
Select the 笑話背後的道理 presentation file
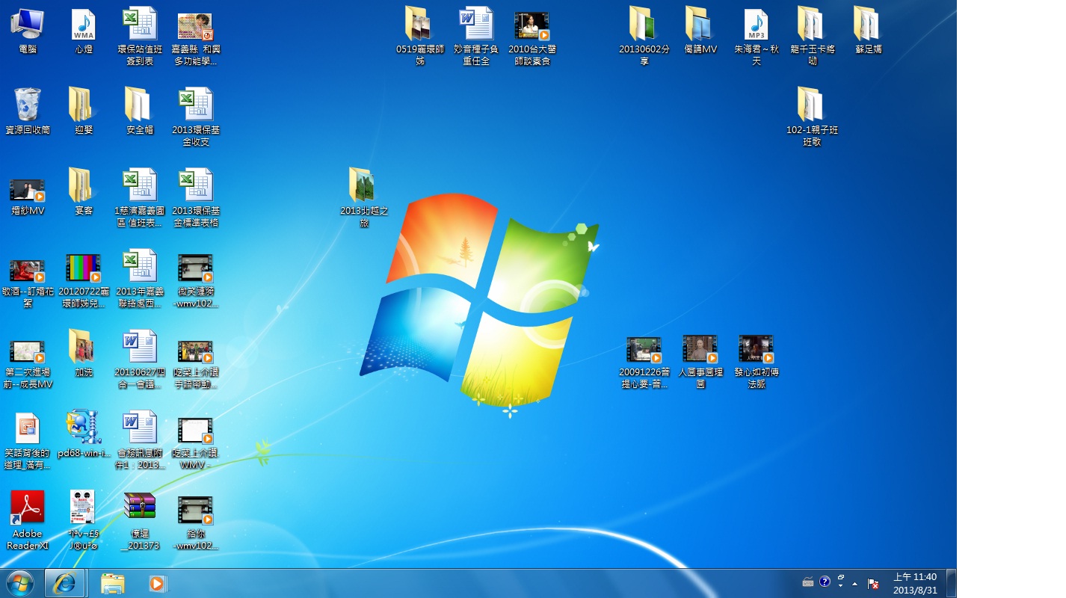(28, 441)
